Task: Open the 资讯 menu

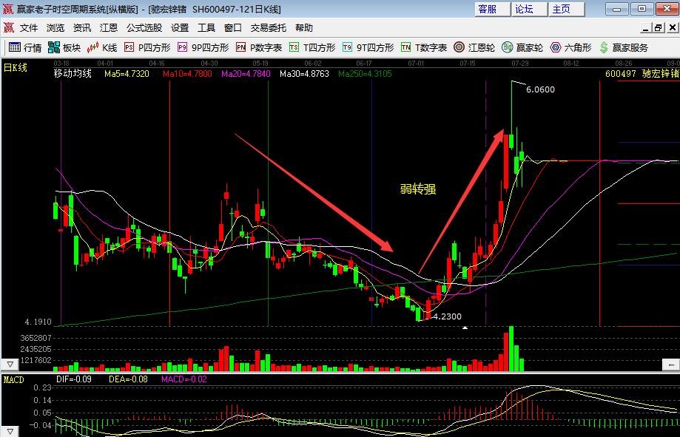Action: tap(82, 28)
